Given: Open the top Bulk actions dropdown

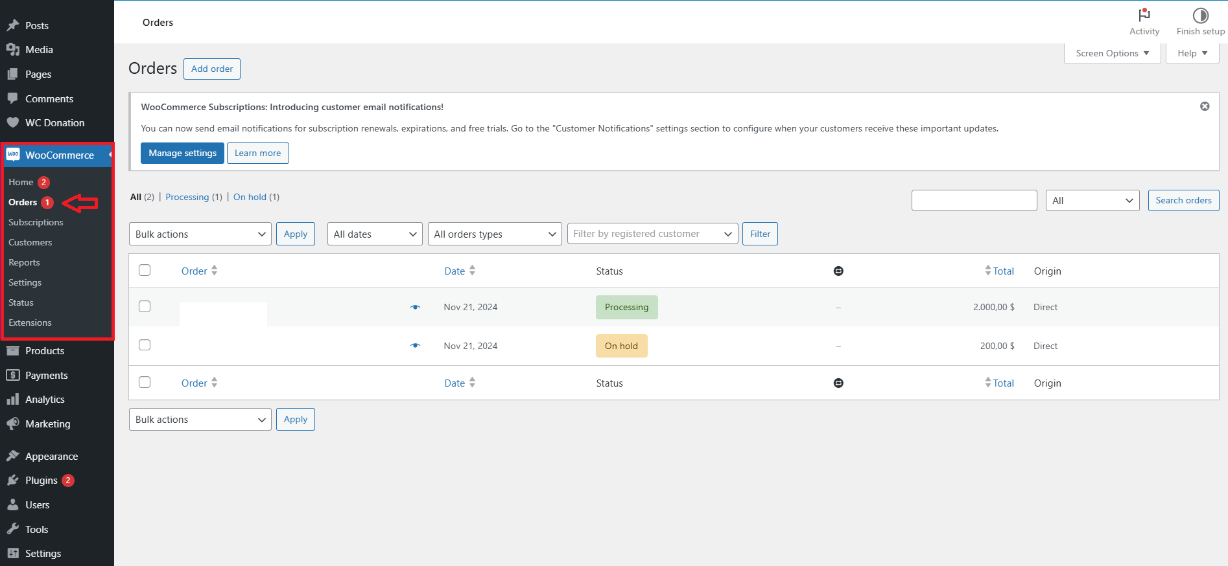Looking at the screenshot, I should pos(200,234).
